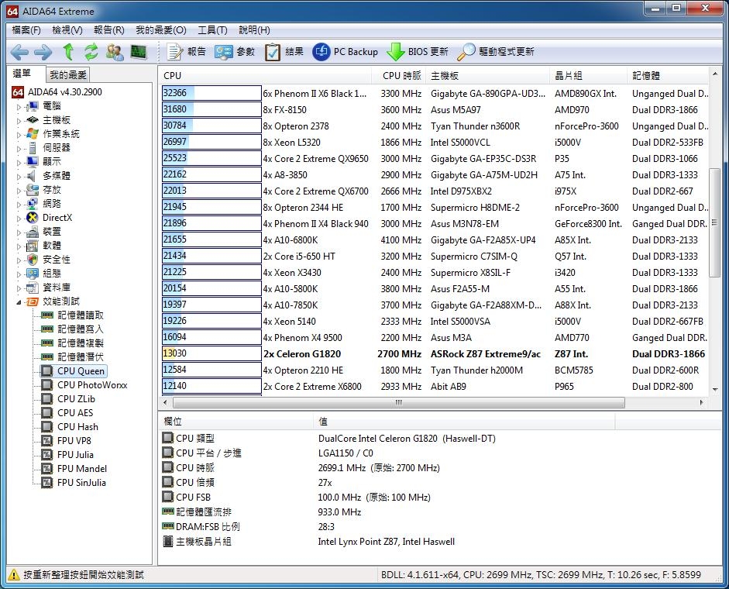
Task: Select the 2x Celeron G1820 result row
Action: click(435, 354)
